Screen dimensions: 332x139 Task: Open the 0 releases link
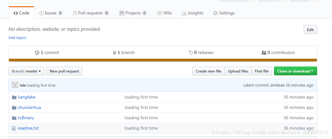click(201, 52)
